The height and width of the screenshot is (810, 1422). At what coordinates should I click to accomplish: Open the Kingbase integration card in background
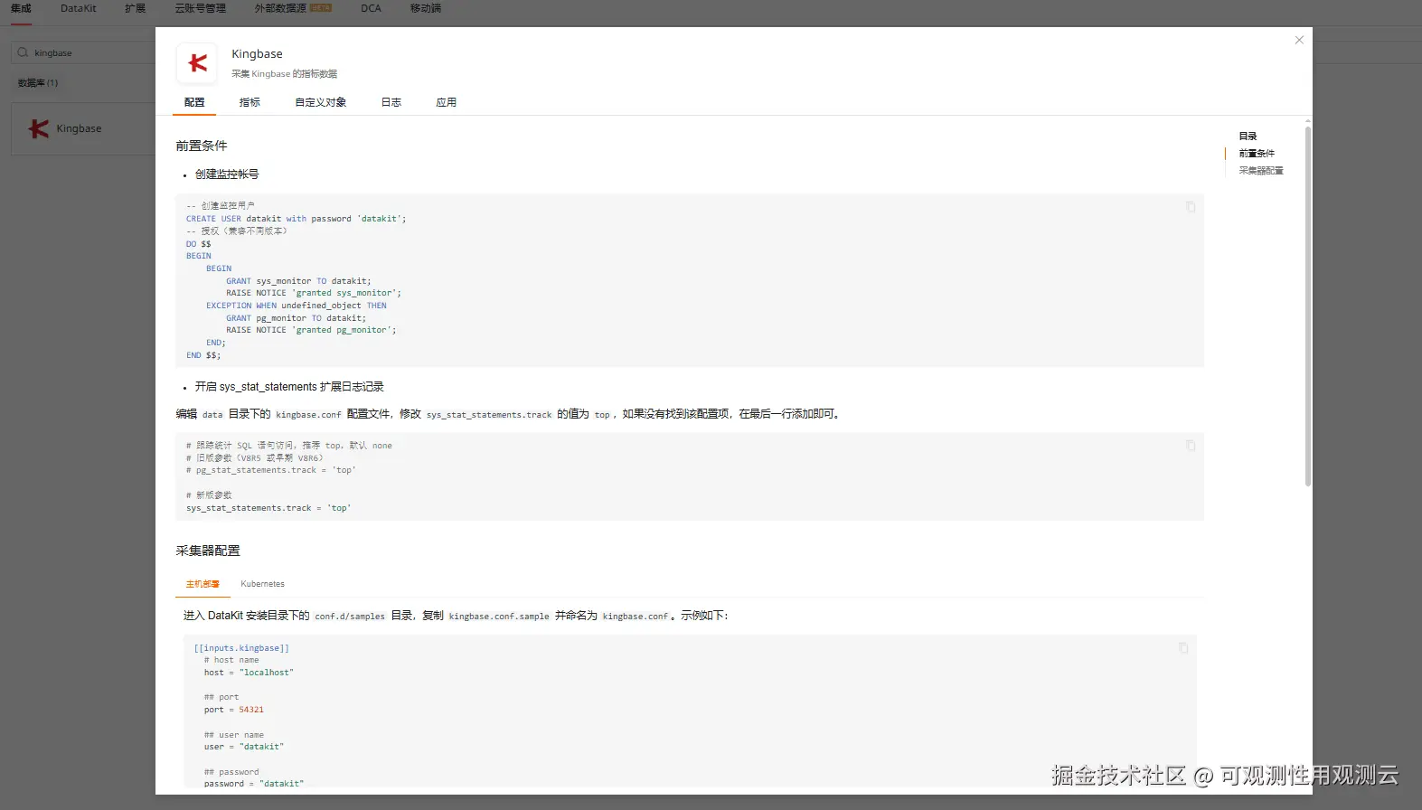tap(83, 128)
